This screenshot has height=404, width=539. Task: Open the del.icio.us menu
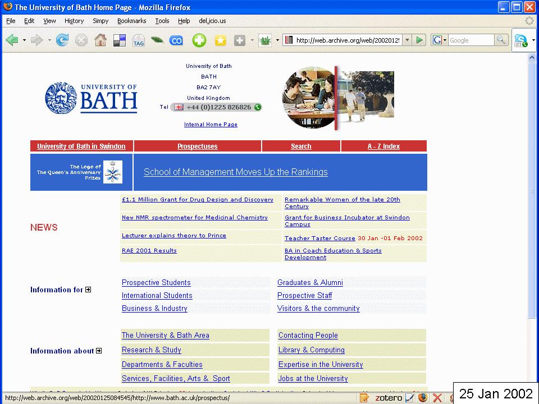pyautogui.click(x=212, y=21)
